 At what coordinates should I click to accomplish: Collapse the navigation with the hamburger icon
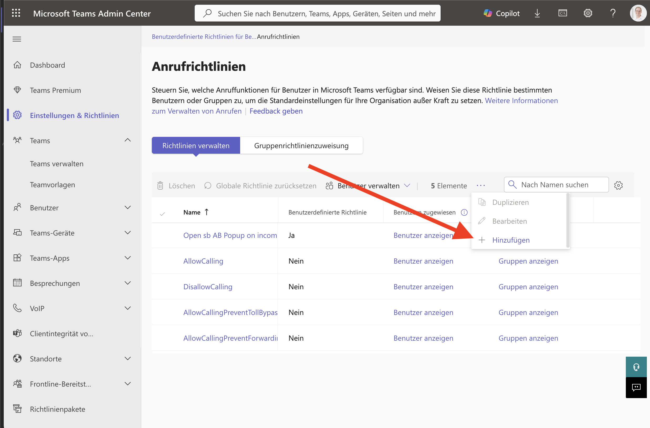point(16,39)
